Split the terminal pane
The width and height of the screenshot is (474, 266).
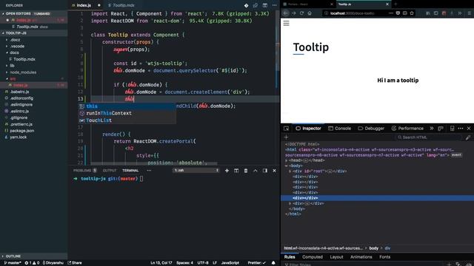[236, 171]
